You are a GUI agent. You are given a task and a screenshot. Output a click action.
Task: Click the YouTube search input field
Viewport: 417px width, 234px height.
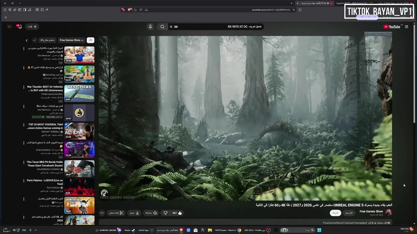click(x=218, y=27)
